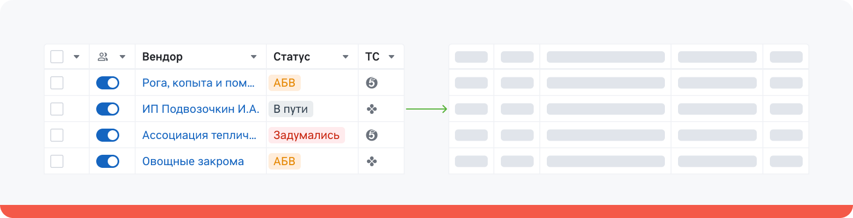Click the Pyaterochka icon in Ассоциация row
The width and height of the screenshot is (853, 218).
pos(372,135)
